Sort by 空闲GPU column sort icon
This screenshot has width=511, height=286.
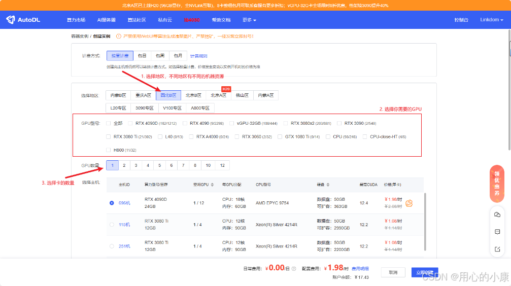pos(213,185)
